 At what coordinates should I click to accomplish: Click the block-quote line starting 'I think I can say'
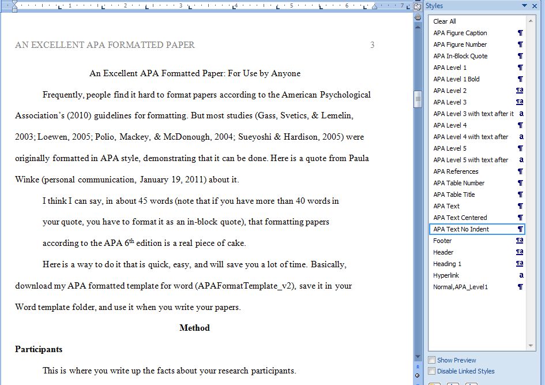click(x=190, y=201)
